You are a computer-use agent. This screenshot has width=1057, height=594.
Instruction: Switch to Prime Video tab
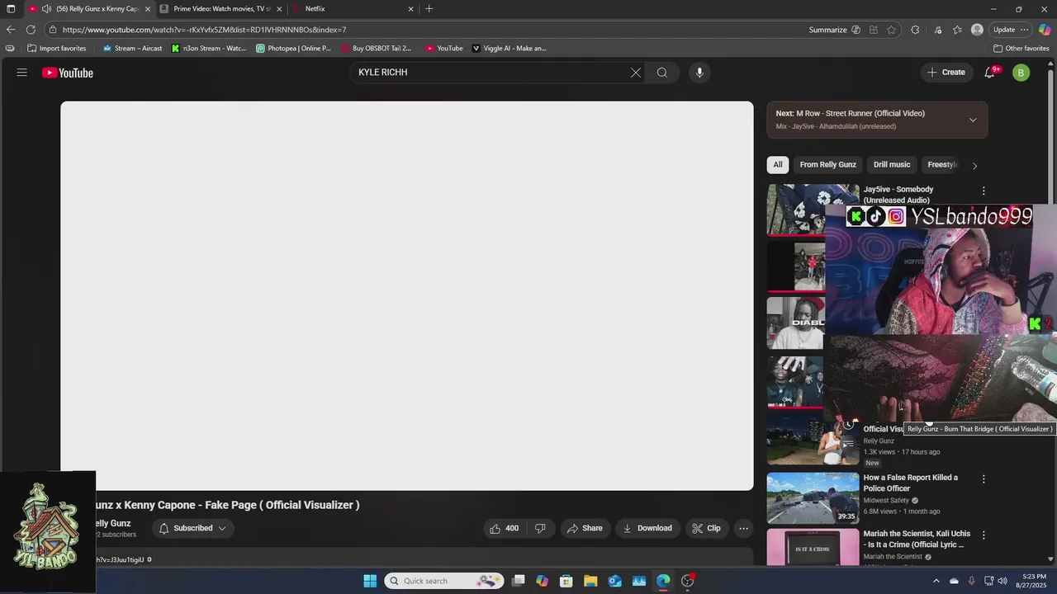[x=221, y=9]
